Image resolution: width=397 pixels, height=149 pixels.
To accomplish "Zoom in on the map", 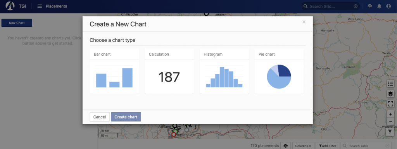I will click(x=390, y=115).
